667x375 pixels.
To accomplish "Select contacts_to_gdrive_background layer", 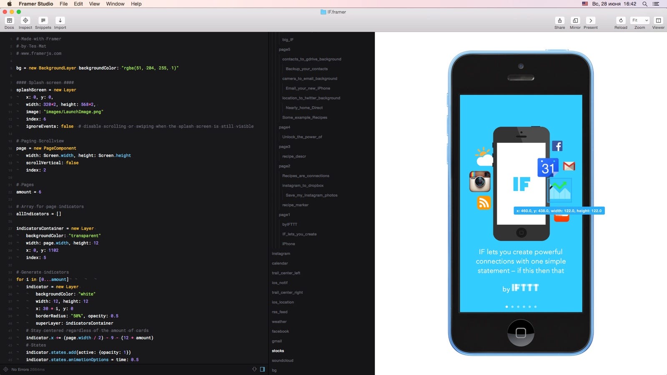I will (x=311, y=59).
